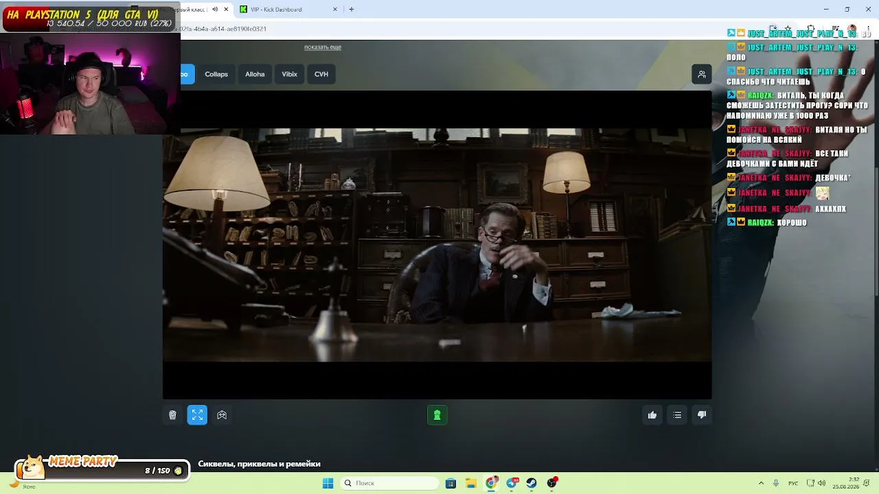
Task: Dislike the movie with the thumbs-down icon
Action: (x=702, y=415)
